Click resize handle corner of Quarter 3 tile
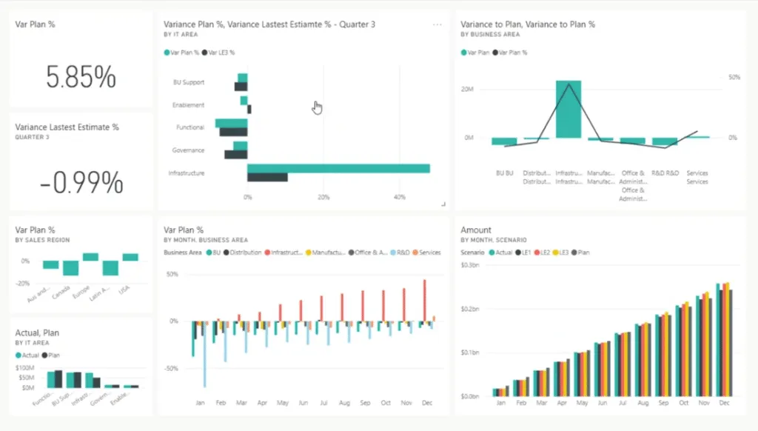The height and width of the screenshot is (431, 758). [443, 204]
